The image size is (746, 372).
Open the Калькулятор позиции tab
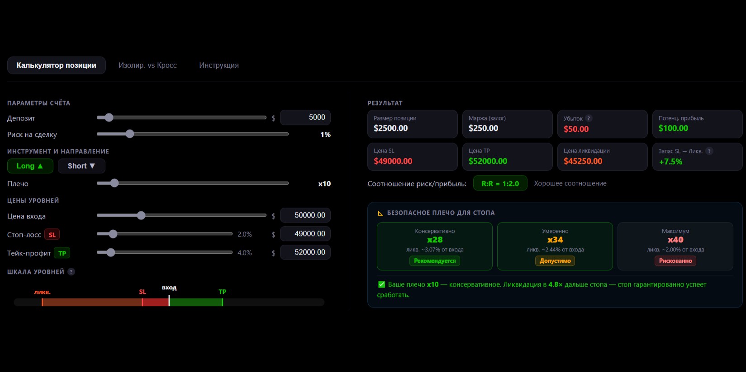(57, 65)
